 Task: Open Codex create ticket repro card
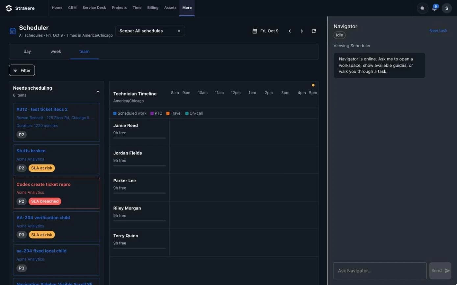coord(56,193)
